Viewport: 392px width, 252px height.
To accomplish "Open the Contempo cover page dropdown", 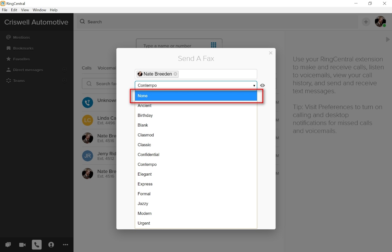I will click(x=196, y=85).
